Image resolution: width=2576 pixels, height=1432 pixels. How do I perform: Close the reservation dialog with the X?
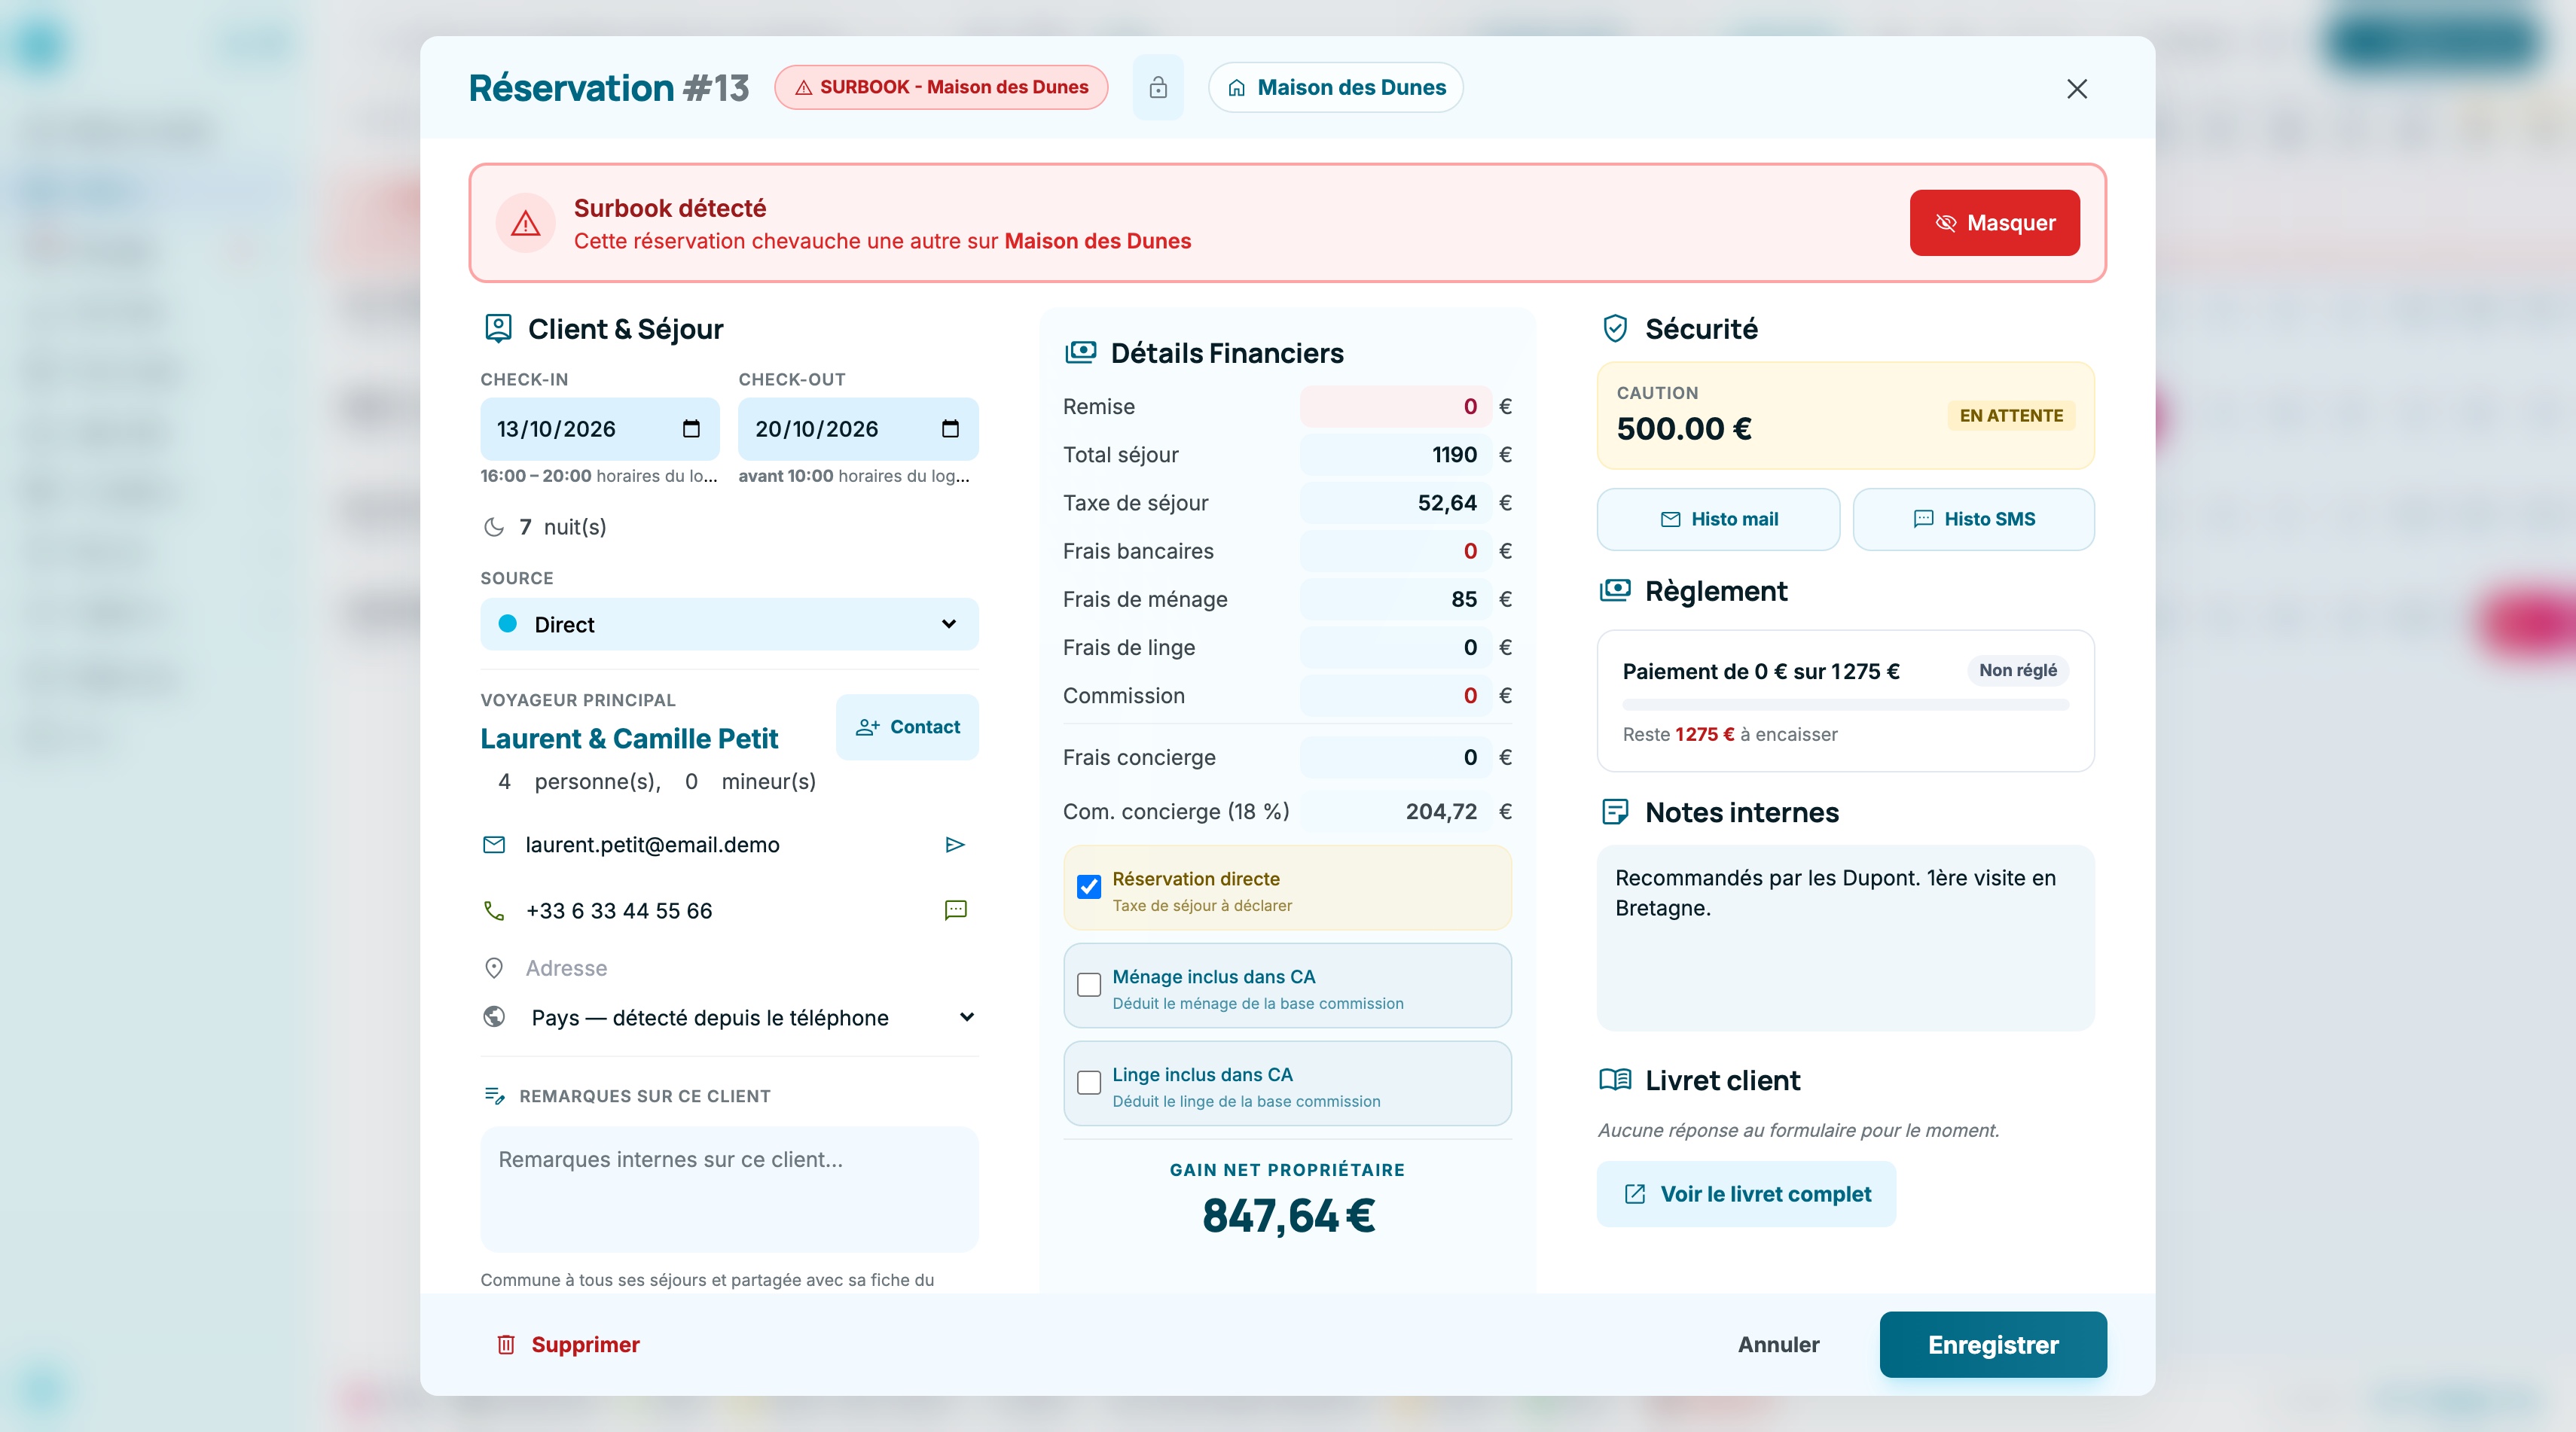pyautogui.click(x=2077, y=89)
